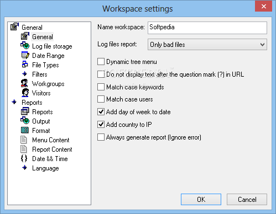Click the Output icon
This screenshot has height=214, width=276.
(x=25, y=120)
